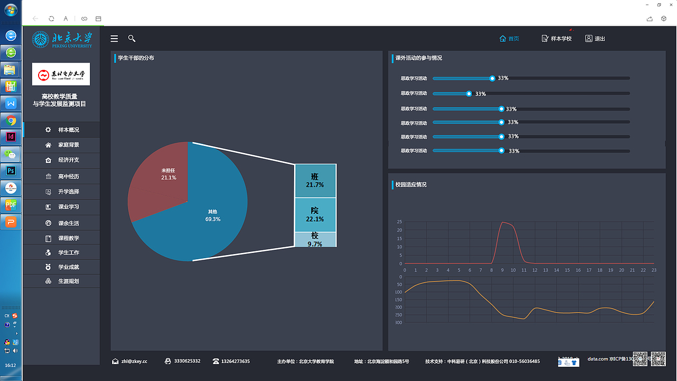Click the browser back arrow

35,19
